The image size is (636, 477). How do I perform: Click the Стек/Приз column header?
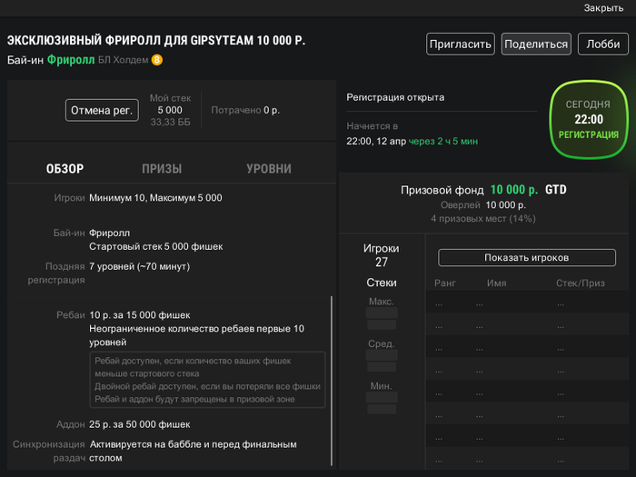[x=580, y=283]
